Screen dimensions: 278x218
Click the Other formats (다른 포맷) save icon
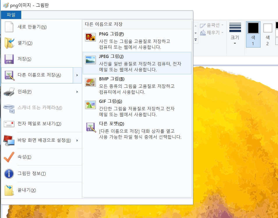click(91, 127)
